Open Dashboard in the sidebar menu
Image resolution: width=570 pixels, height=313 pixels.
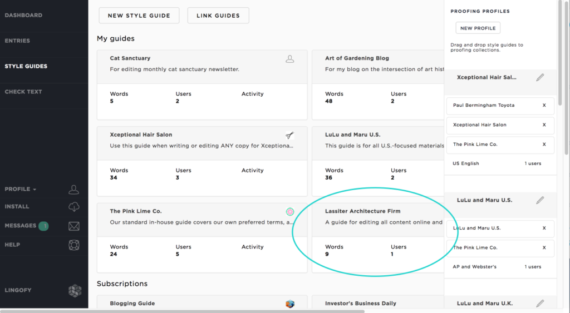(x=23, y=15)
